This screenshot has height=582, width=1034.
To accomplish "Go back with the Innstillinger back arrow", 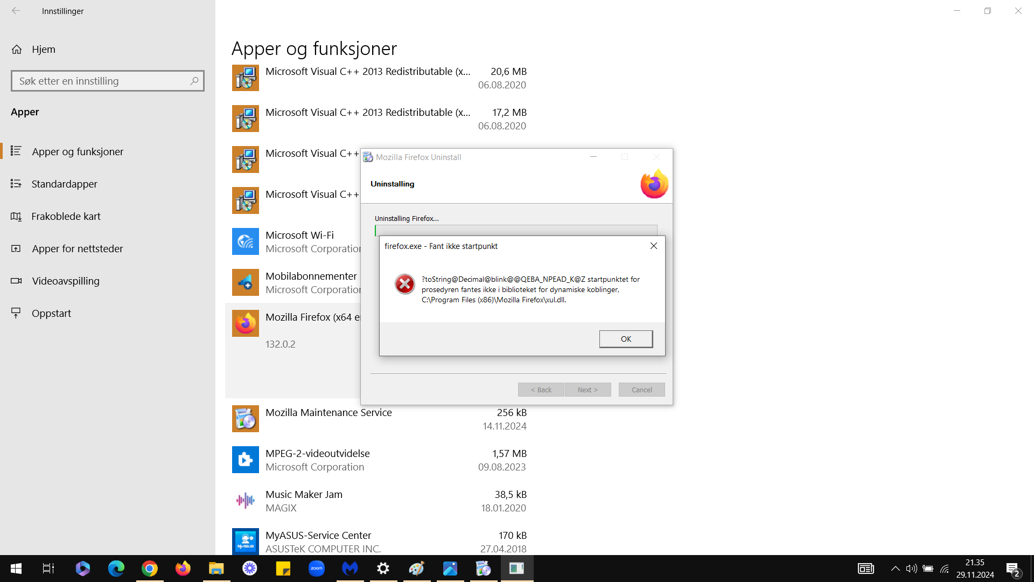I will [x=16, y=11].
